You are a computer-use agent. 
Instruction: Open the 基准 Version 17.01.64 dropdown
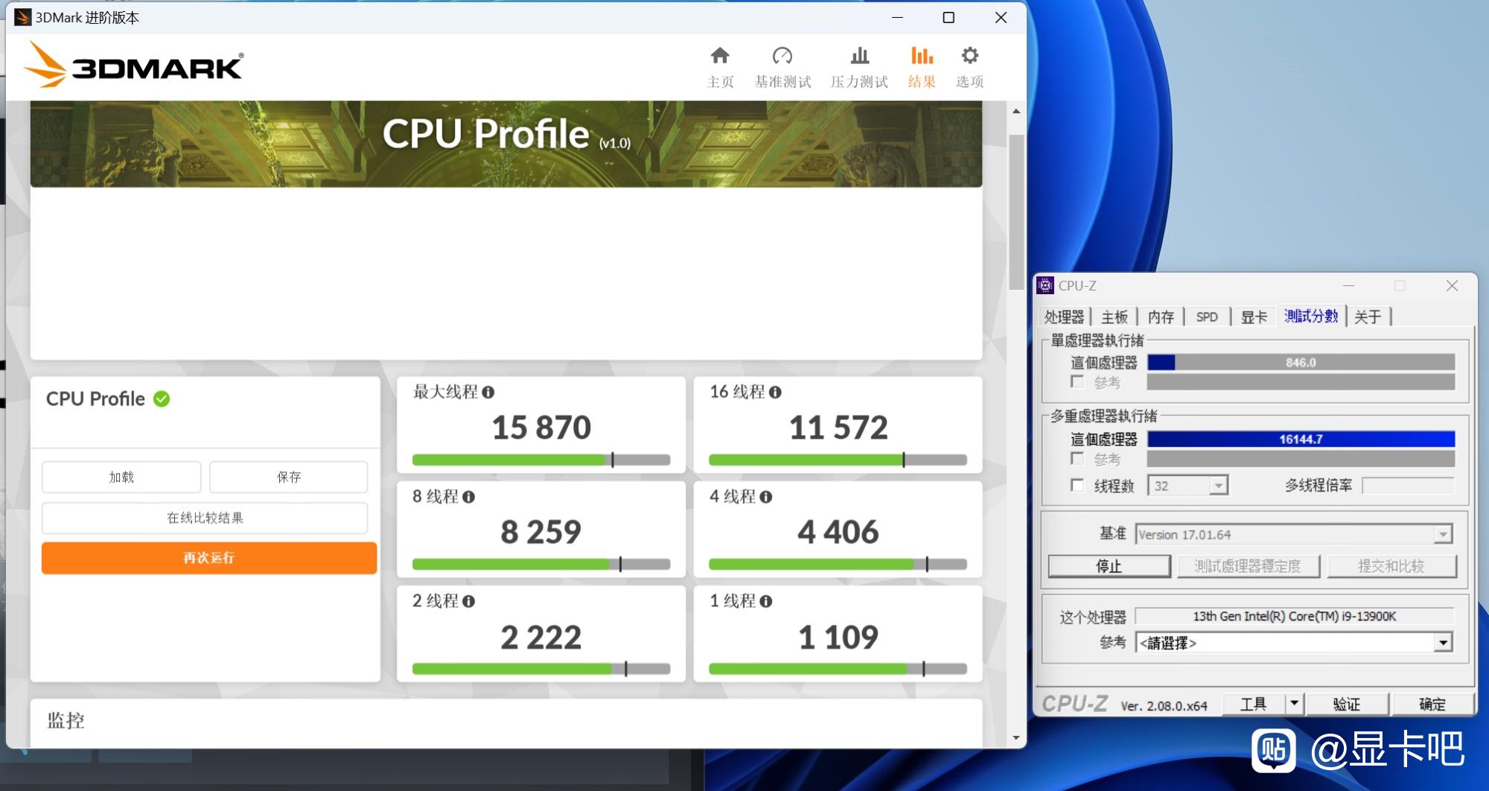1294,535
